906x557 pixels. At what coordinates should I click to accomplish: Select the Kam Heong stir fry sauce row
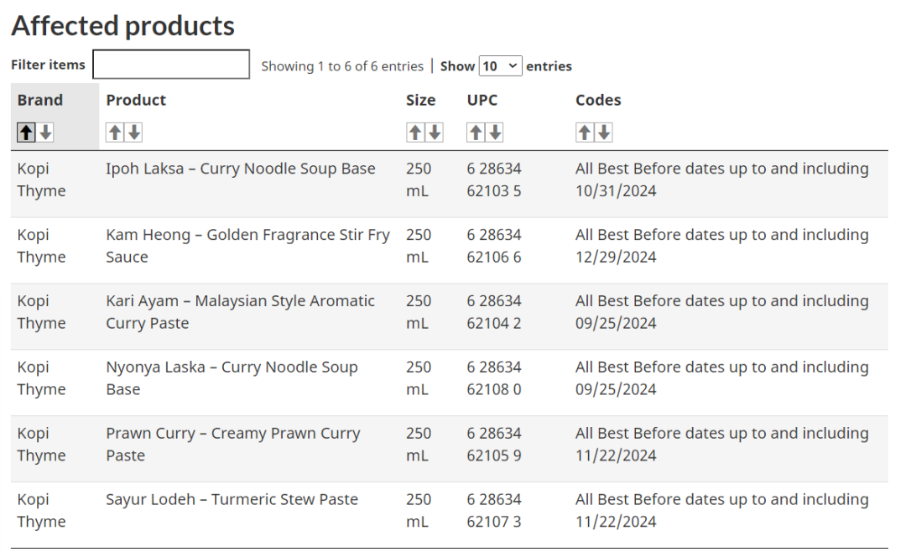[449, 250]
